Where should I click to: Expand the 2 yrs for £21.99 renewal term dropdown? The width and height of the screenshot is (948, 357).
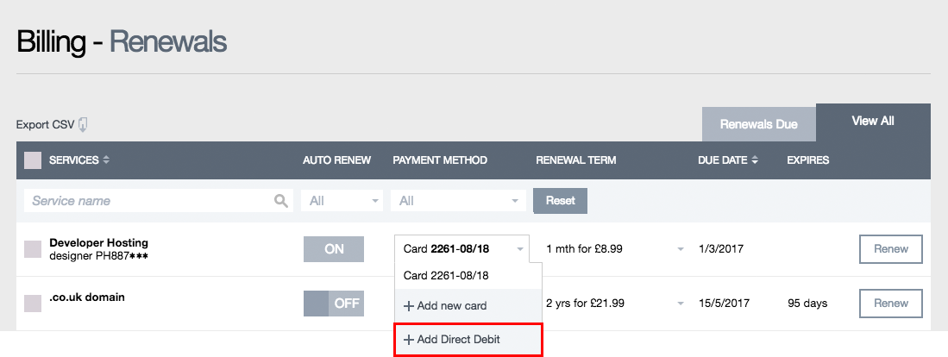pyautogui.click(x=680, y=304)
